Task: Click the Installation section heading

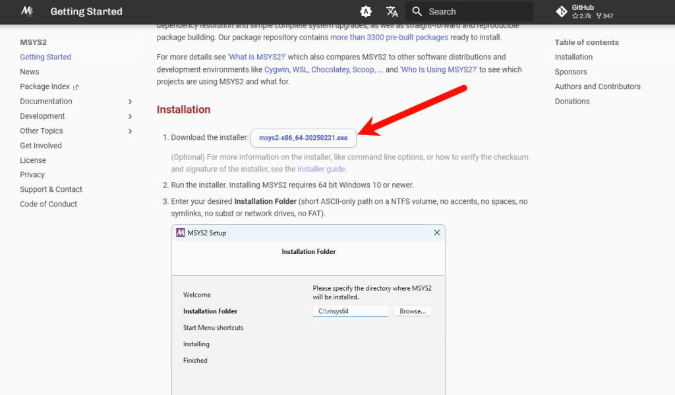Action: tap(183, 109)
